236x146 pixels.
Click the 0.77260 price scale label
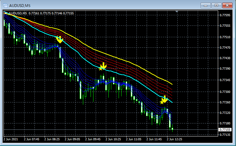pyautogui.click(x=225, y=102)
